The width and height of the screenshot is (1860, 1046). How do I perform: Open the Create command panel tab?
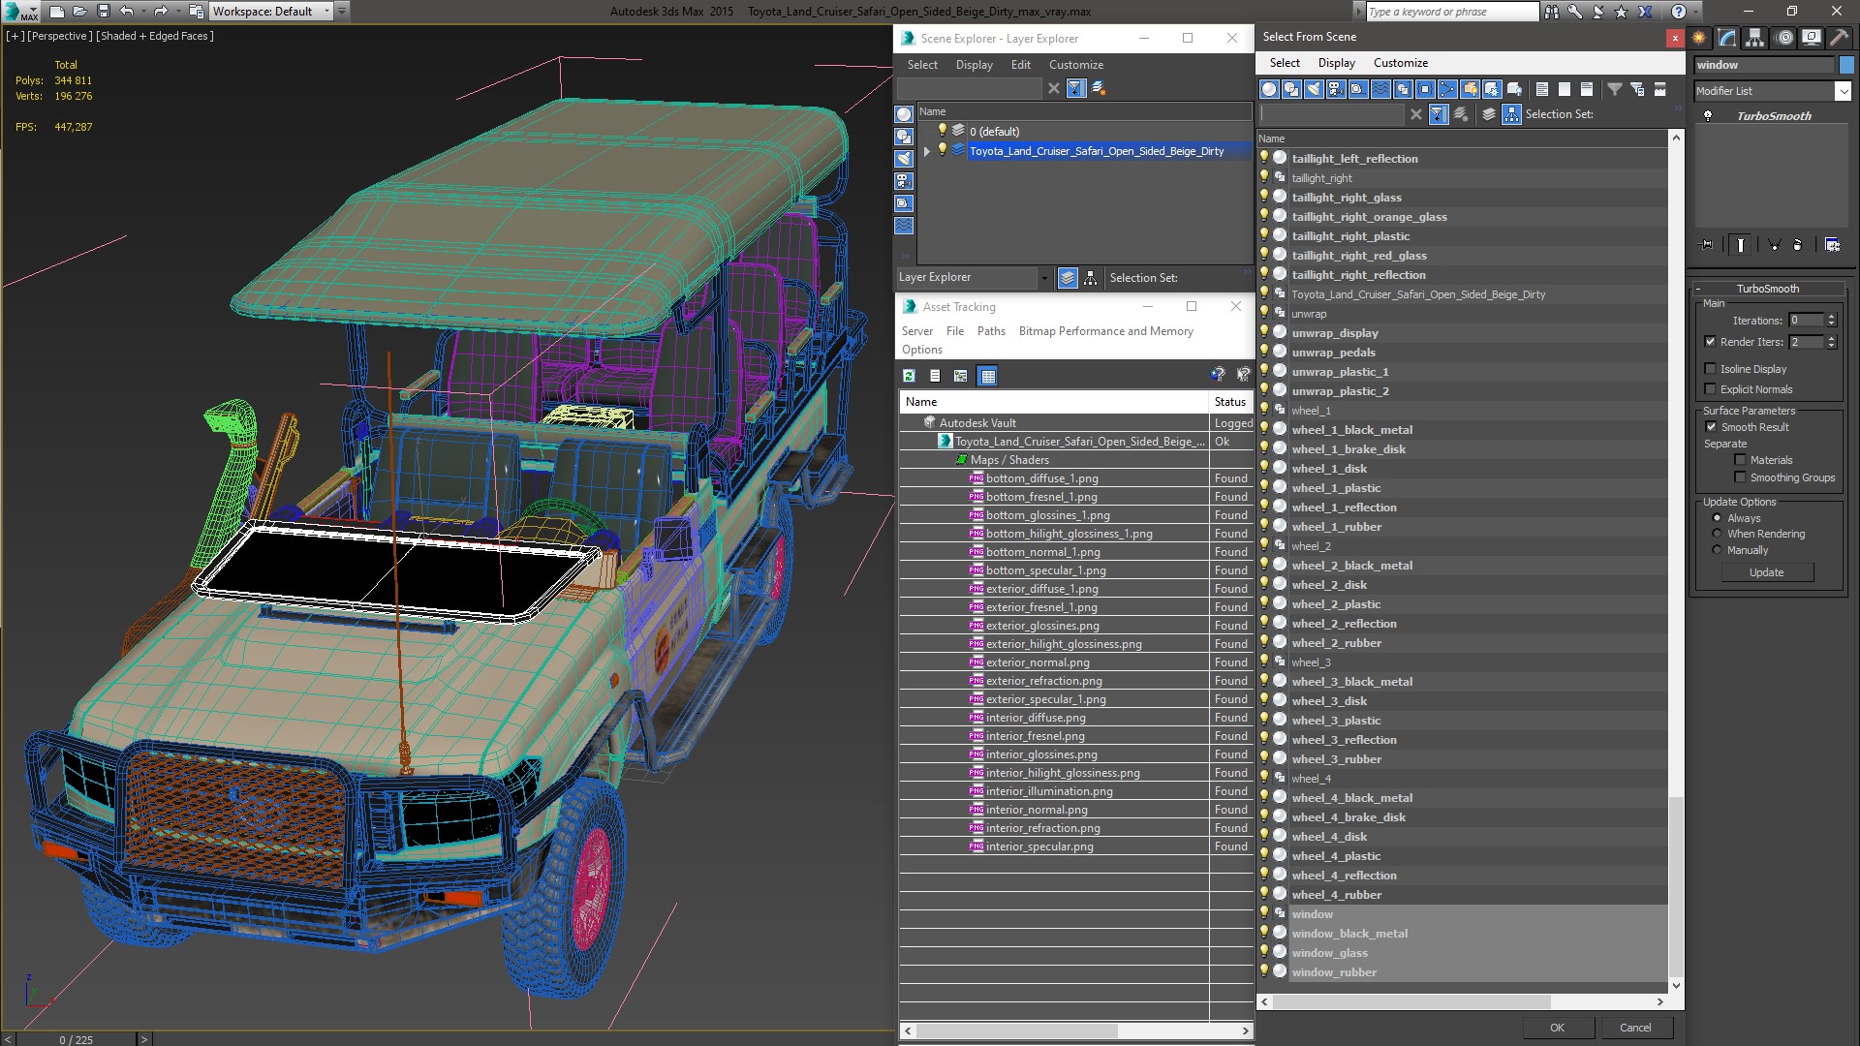pos(1699,38)
